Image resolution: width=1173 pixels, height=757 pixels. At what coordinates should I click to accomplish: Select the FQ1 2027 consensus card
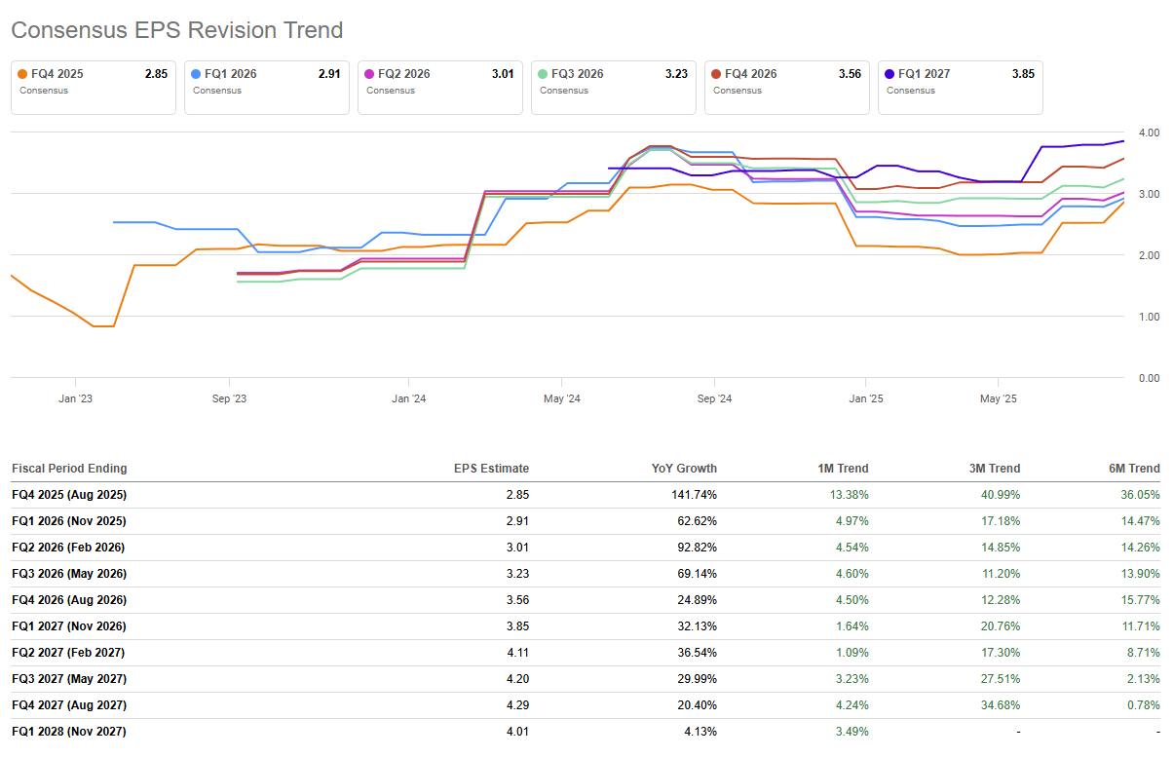pyautogui.click(x=960, y=87)
